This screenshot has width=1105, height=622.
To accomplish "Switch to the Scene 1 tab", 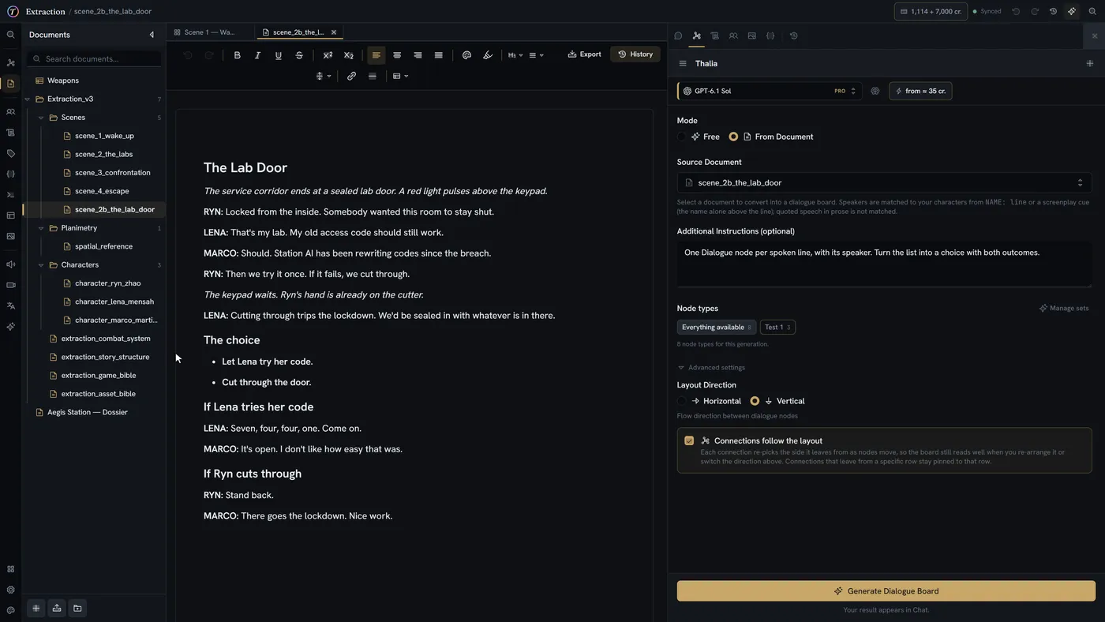I will 208,32.
